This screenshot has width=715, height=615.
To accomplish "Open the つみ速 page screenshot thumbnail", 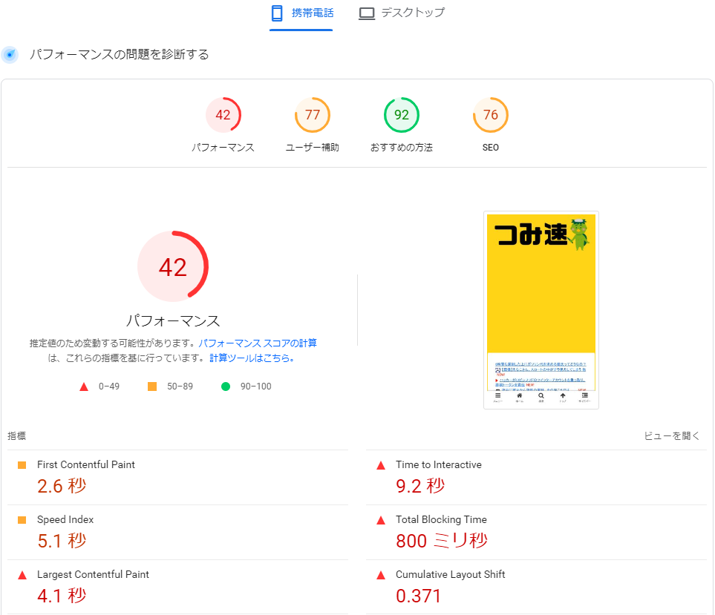I will 541,310.
